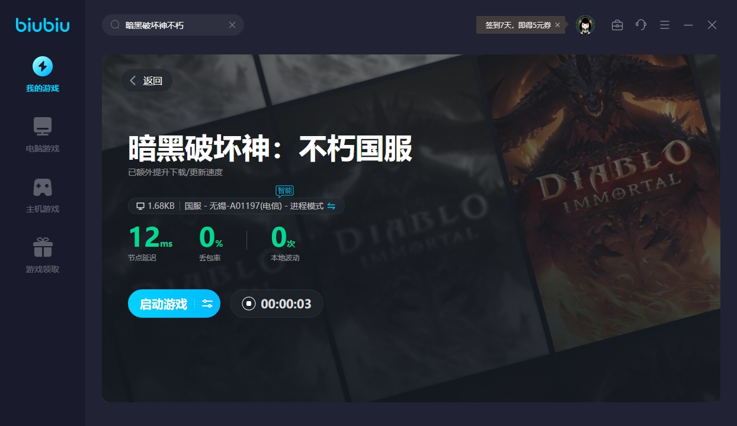Focus the search field with 暗黑破坏神不朽
Viewport: 737px width, 426px height.
173,25
